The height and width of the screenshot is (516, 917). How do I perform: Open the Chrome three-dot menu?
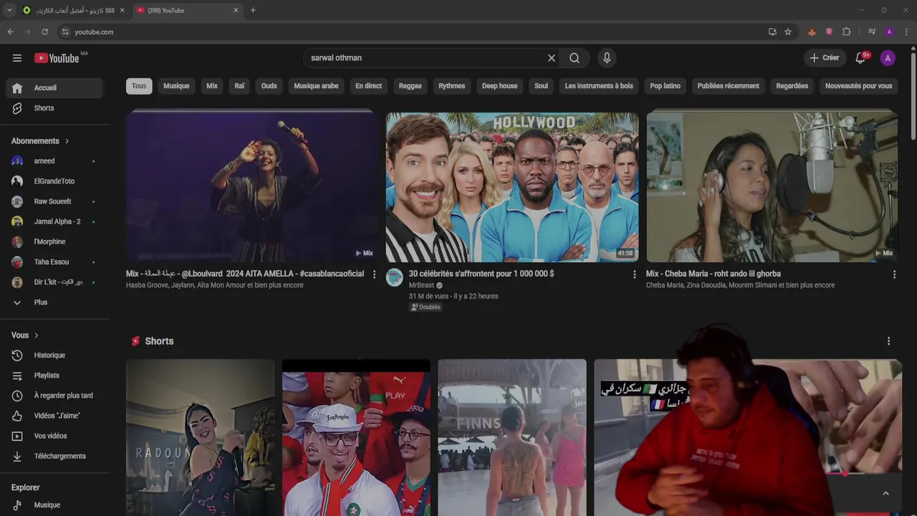[906, 32]
